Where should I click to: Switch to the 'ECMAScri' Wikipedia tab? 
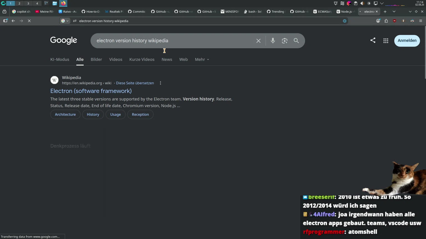(322, 12)
